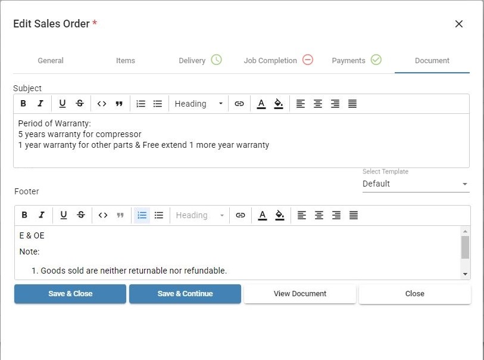
Task: Toggle active numbered list in Footer
Action: tap(142, 215)
